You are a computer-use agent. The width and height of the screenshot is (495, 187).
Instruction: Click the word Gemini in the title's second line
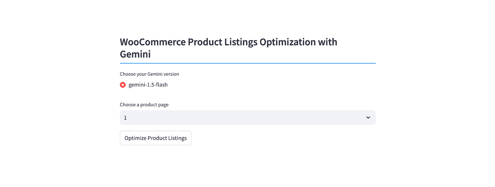(135, 54)
